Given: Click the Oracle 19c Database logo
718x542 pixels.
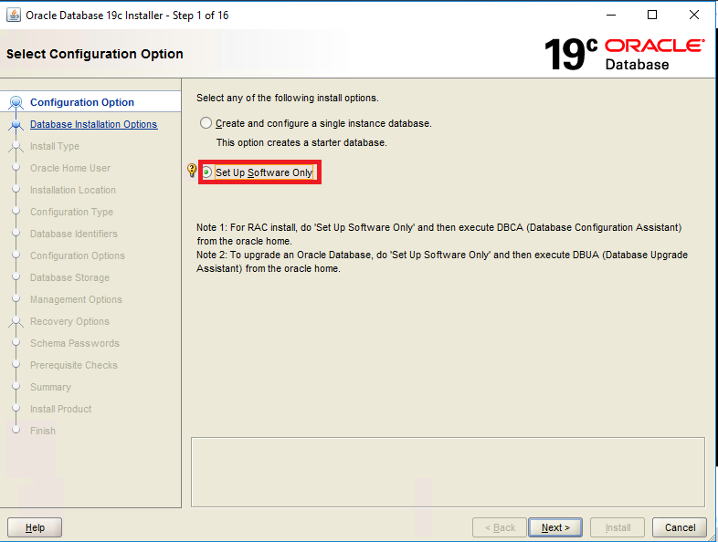Looking at the screenshot, I should 624,55.
